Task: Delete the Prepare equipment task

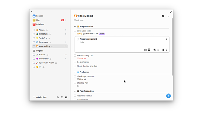Action: [163, 50]
